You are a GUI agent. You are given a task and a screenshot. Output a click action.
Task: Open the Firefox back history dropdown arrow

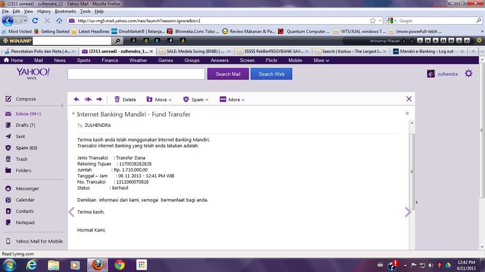[x=26, y=21]
